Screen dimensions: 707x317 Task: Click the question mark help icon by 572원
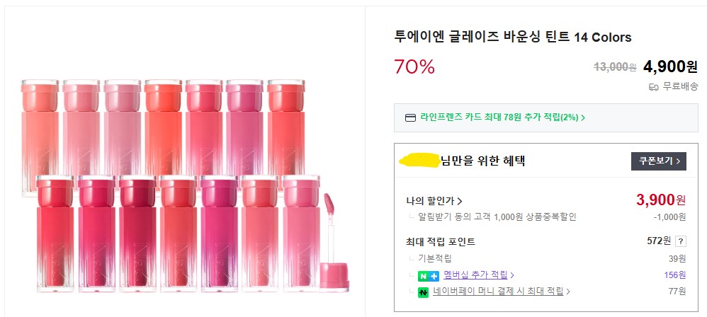681,241
